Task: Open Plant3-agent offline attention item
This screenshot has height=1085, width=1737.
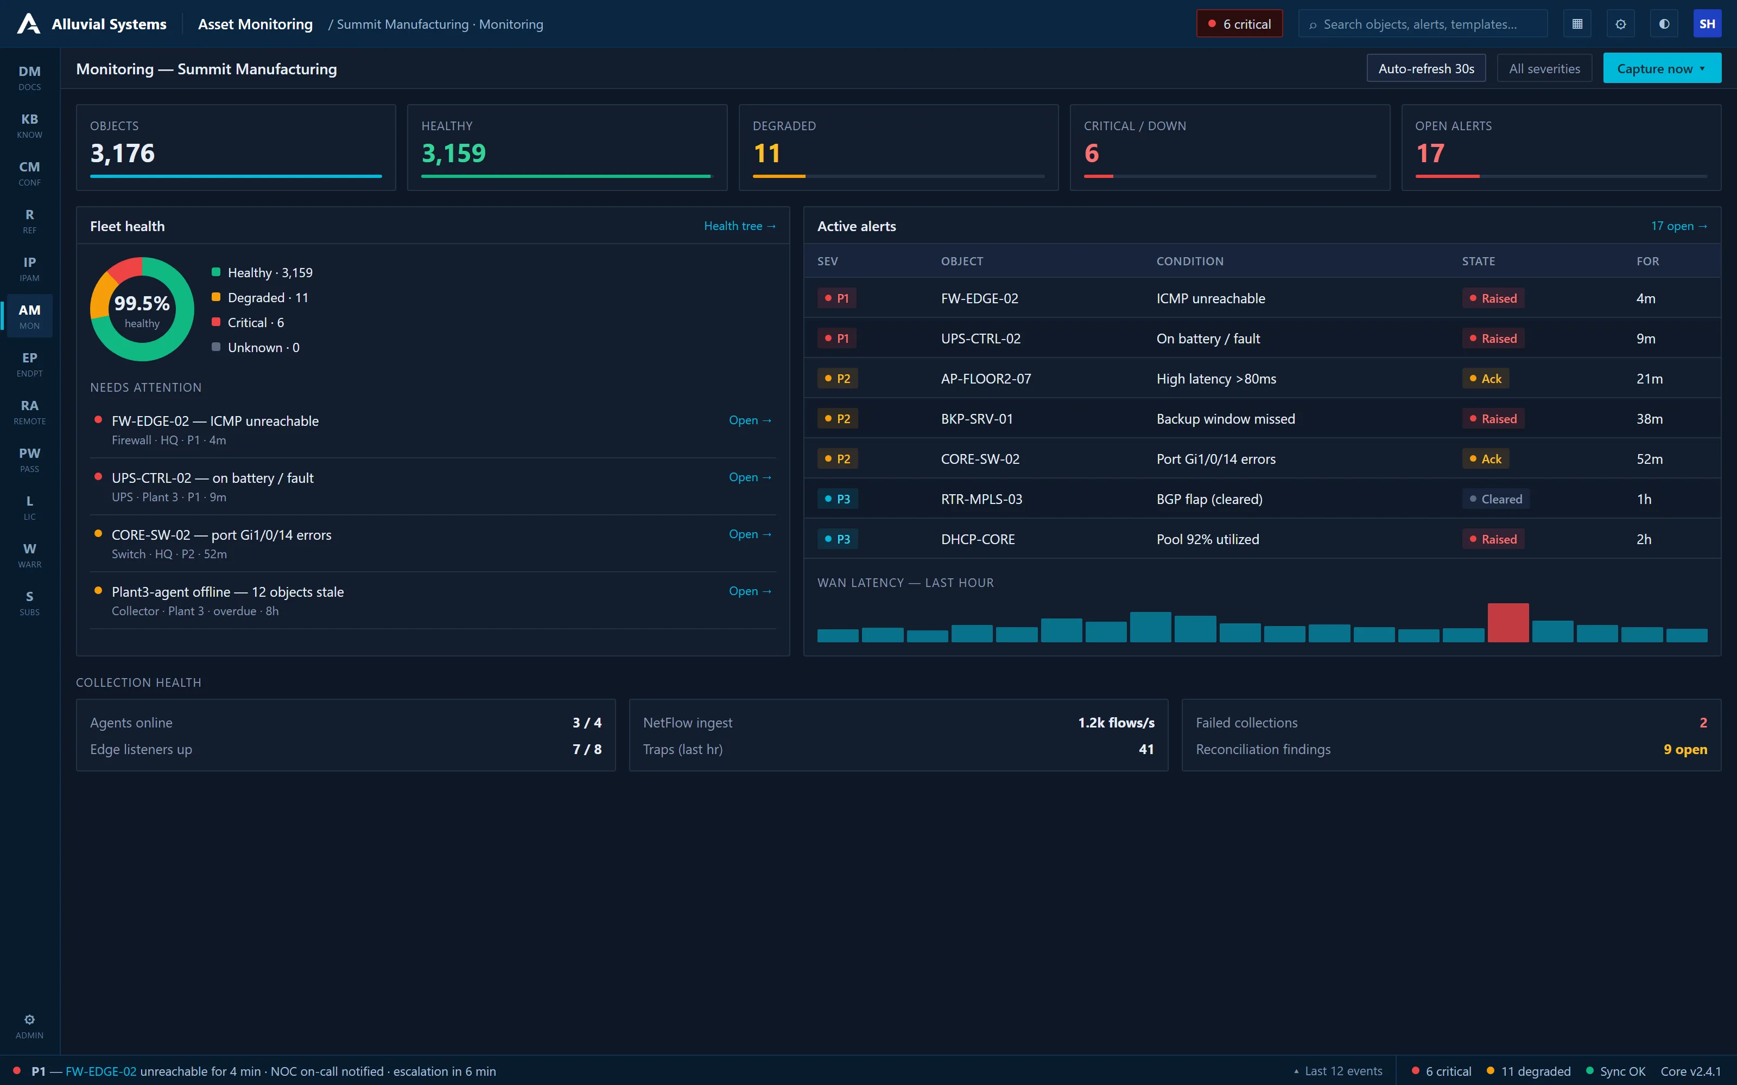Action: click(x=433, y=601)
